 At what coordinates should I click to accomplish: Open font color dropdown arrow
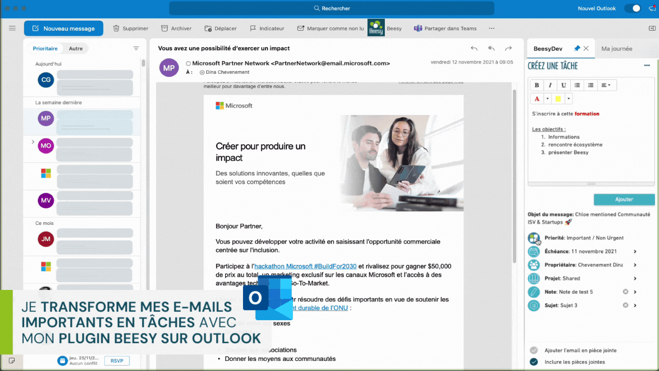pyautogui.click(x=547, y=98)
